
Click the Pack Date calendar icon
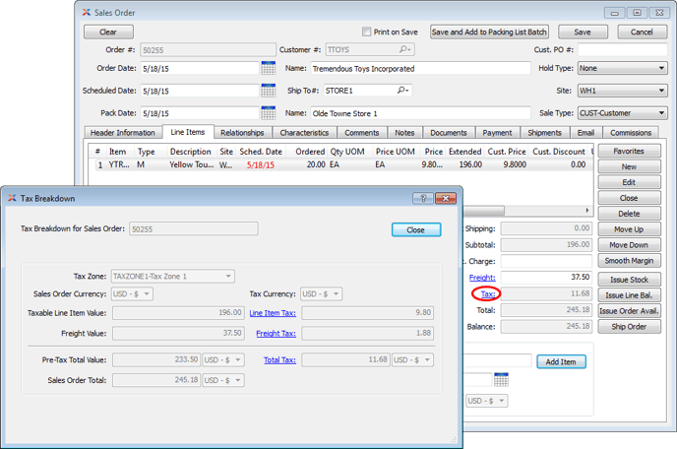point(268,113)
